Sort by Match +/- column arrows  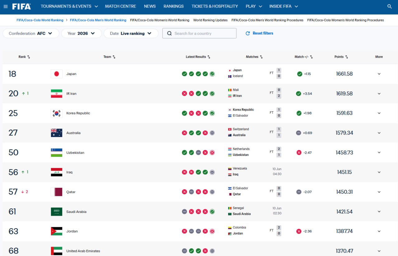311,57
